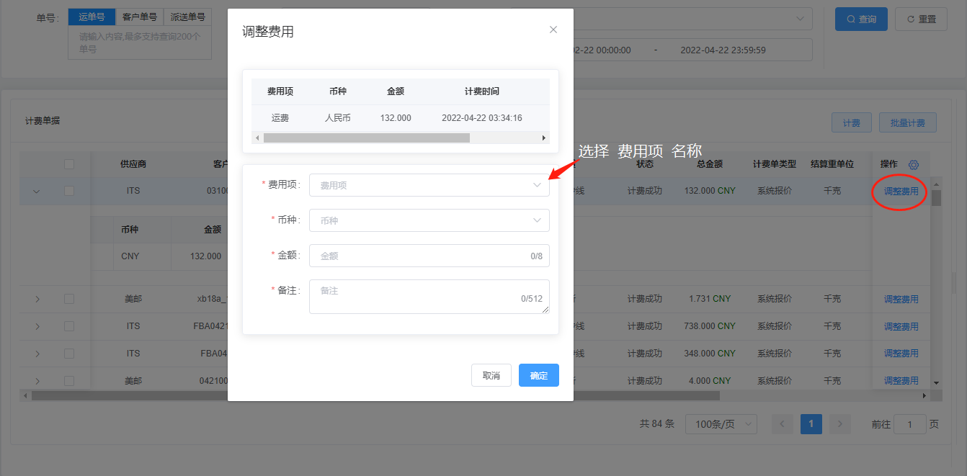Open the top-right select dropdown arrow
Screen dimensions: 967x476
tap(800, 19)
